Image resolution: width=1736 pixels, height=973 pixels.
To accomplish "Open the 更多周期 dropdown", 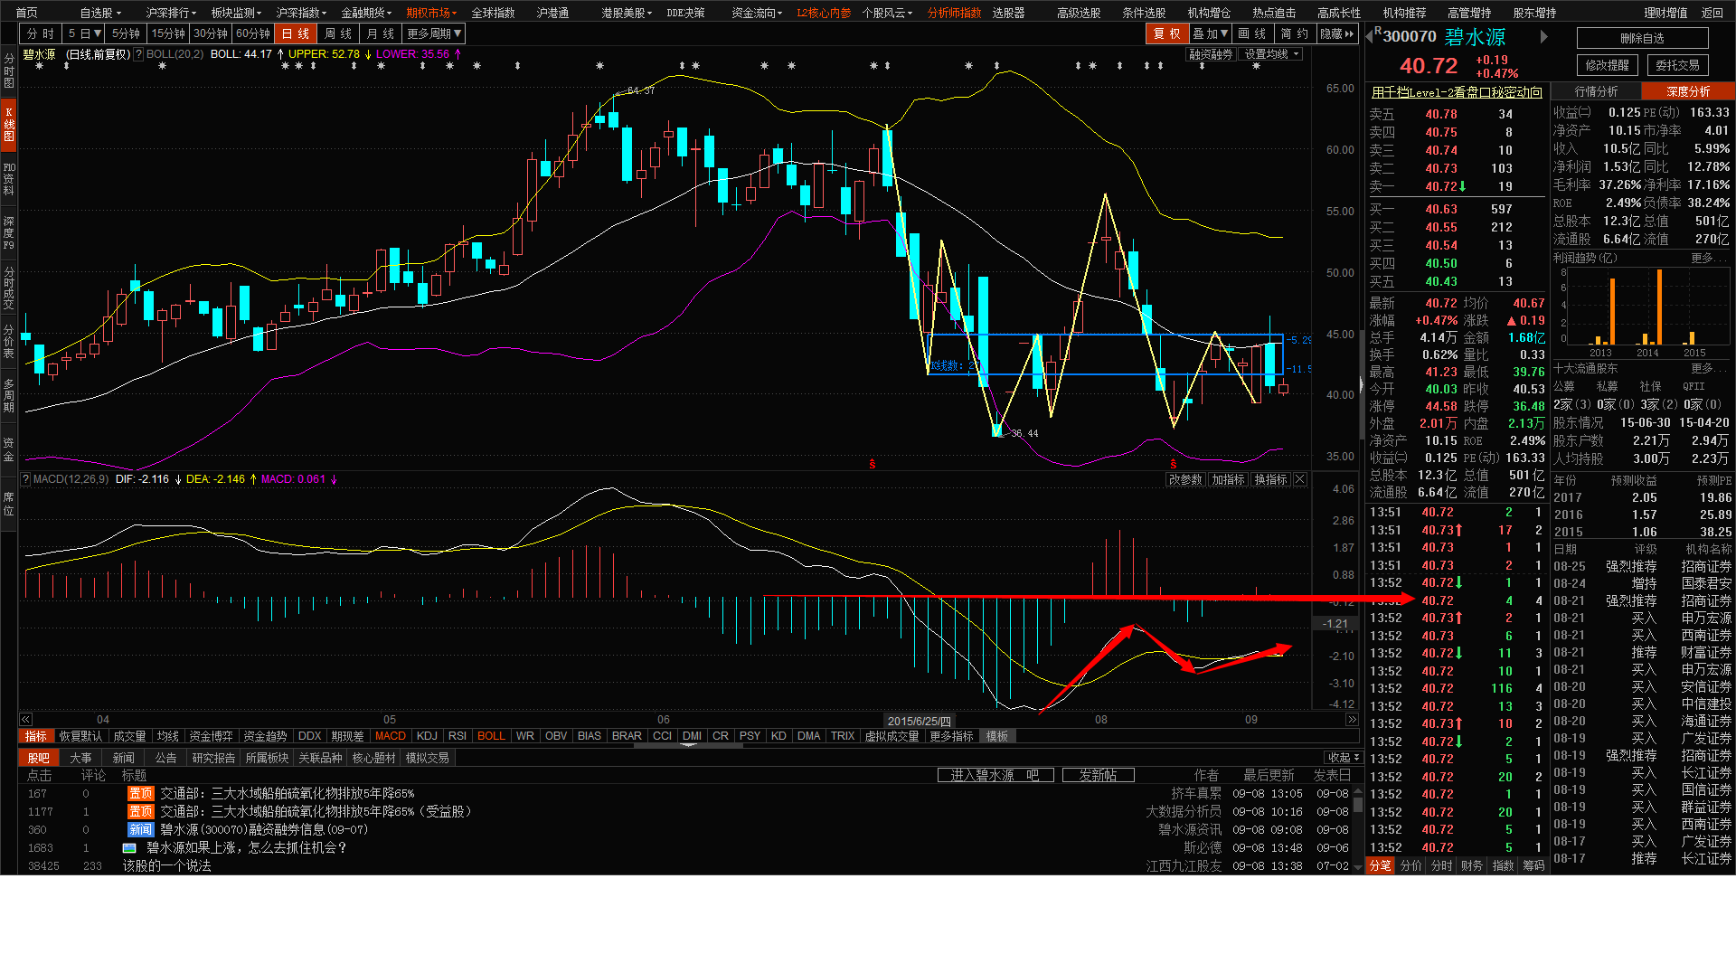I will 434,33.
